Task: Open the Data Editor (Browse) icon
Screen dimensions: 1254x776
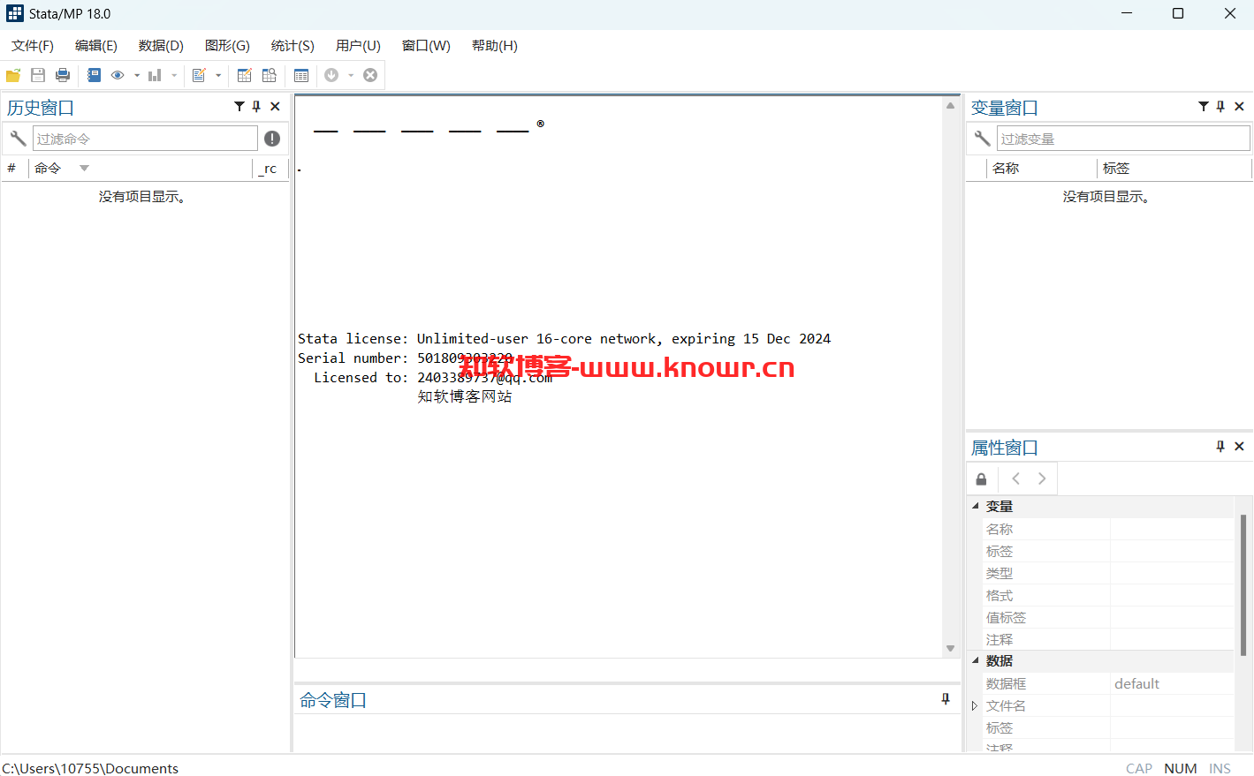Action: tap(270, 75)
